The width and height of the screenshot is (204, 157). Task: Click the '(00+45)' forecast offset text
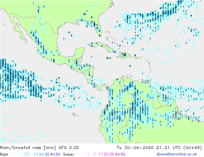192,148
